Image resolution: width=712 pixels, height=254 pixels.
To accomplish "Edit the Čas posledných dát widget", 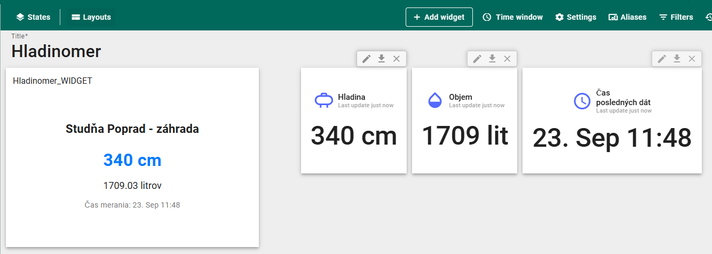I will coord(662,59).
